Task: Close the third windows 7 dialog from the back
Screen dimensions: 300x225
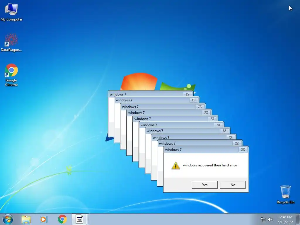Action: (200, 107)
